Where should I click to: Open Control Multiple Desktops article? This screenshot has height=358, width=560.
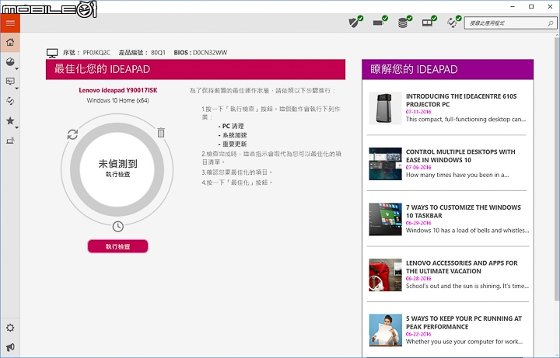pos(460,156)
